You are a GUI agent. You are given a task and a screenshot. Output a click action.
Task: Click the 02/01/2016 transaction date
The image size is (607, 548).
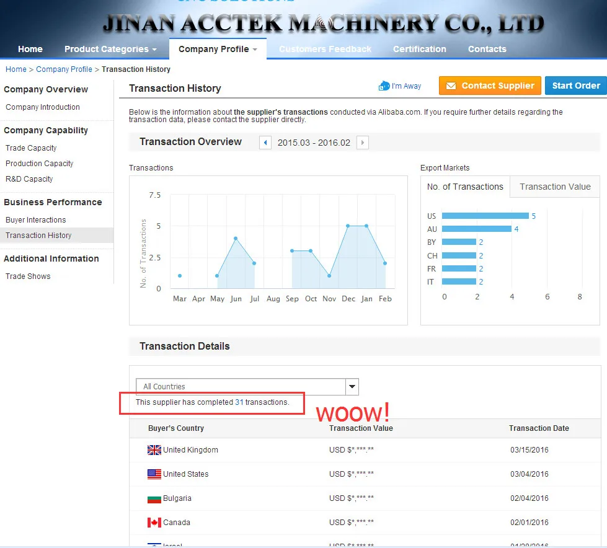(529, 523)
